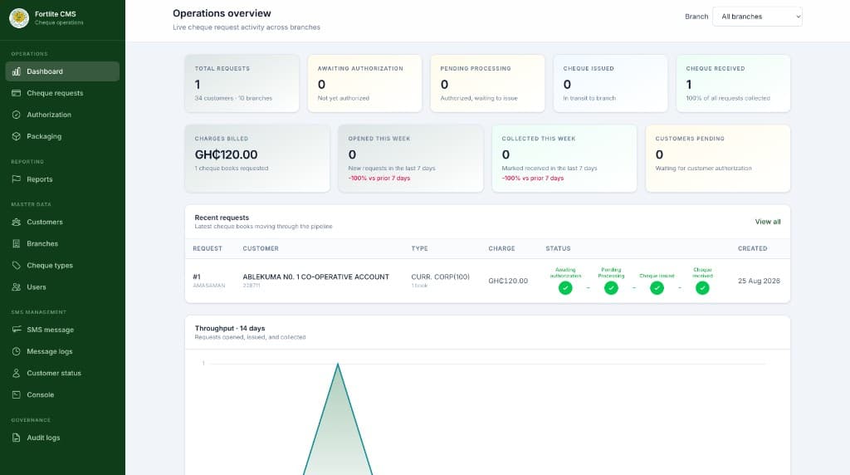Click the Cheque Received summary card
The image size is (850, 475).
734,84
